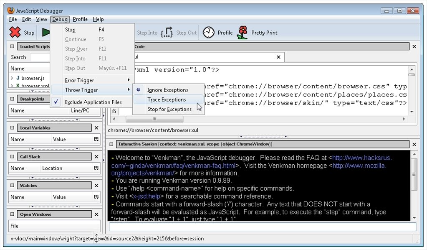This screenshot has width=427, height=250.
Task: Choose Trace Exceptions from submenu
Action: click(169, 99)
